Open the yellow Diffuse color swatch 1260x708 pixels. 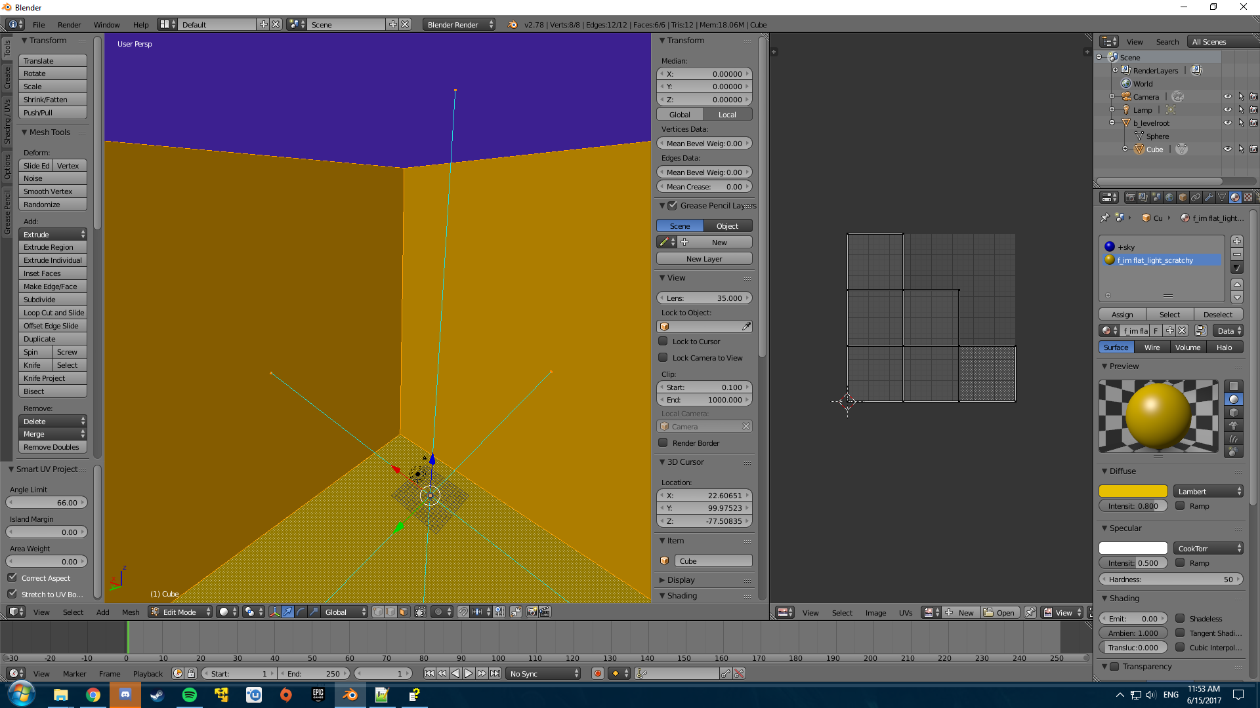[1133, 490]
